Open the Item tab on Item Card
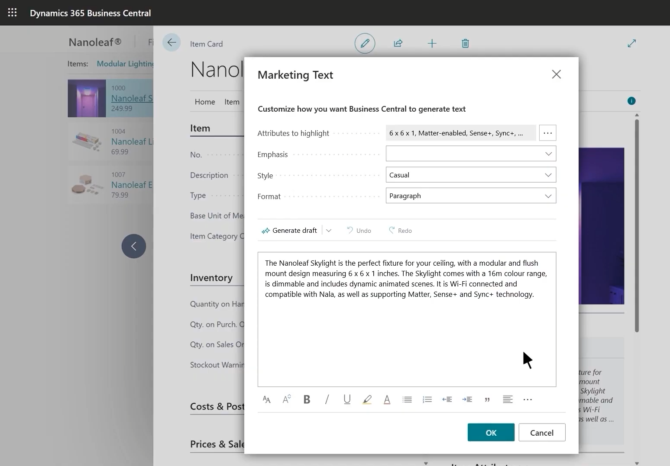The image size is (670, 466). click(232, 102)
